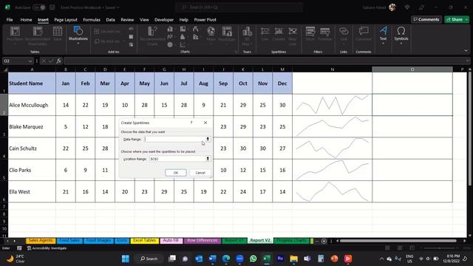Close the Create Sparklines dialog
473x266 pixels.
(x=205, y=123)
